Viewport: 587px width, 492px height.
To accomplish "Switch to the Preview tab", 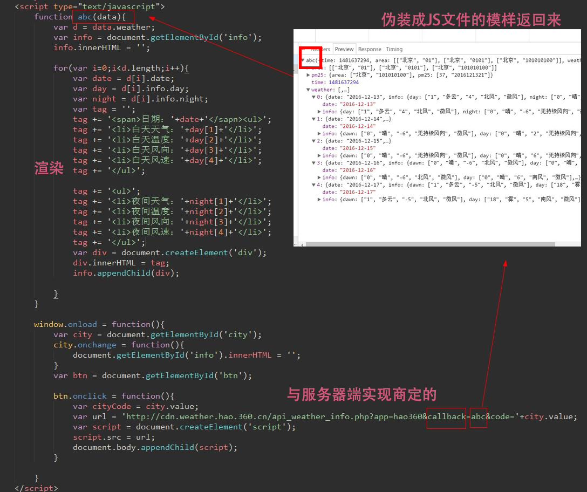I will click(344, 49).
